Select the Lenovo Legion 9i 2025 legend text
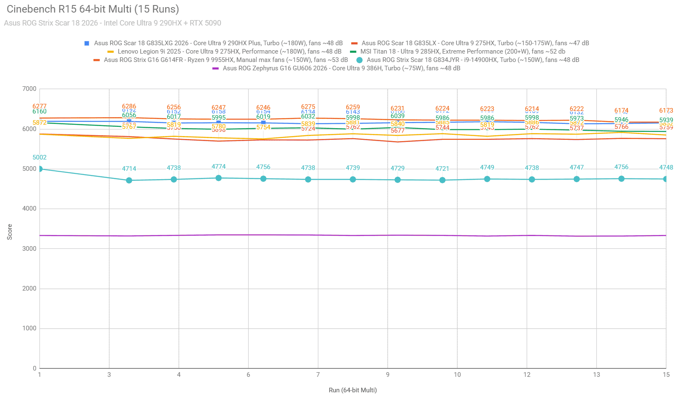The image size is (675, 399). click(229, 51)
